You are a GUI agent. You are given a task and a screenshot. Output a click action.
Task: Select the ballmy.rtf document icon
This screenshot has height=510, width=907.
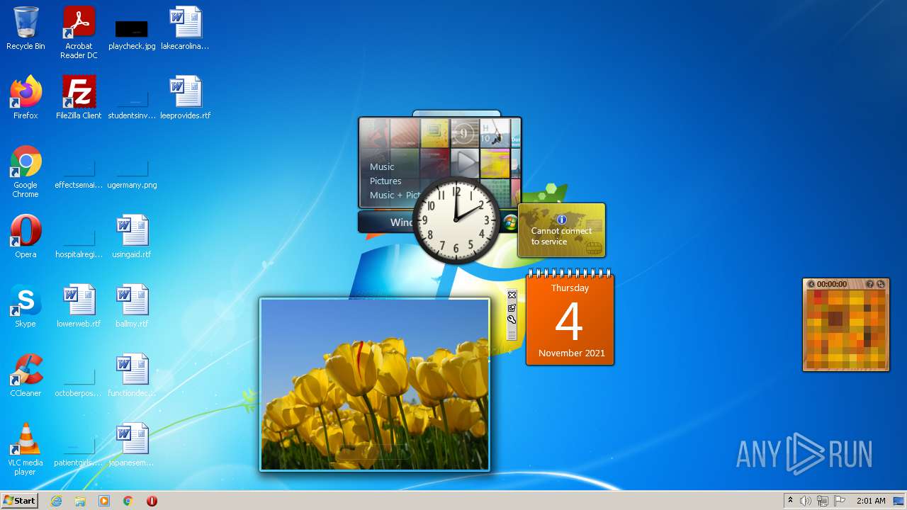(x=132, y=306)
